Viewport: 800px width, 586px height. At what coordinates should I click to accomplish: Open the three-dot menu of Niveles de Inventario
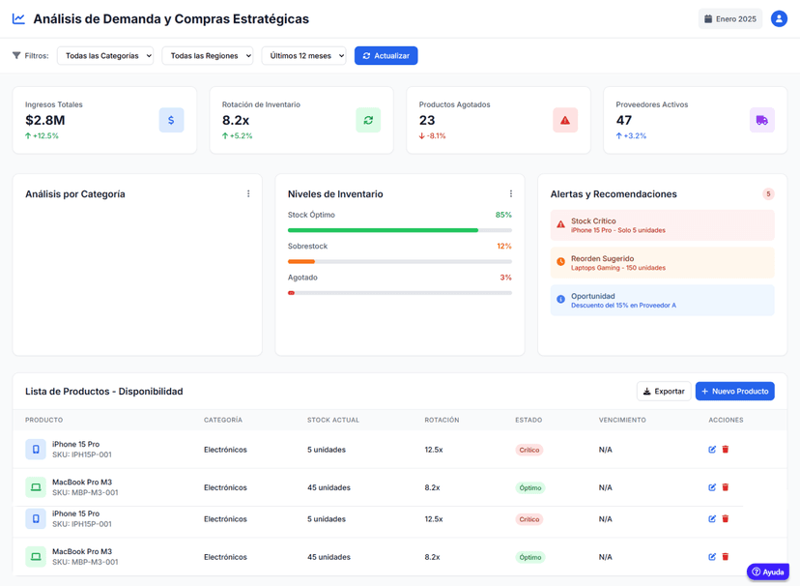pyautogui.click(x=511, y=193)
